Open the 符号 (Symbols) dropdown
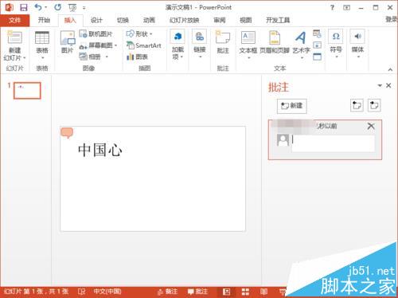Image resolution: width=398 pixels, height=298 pixels. (336, 44)
